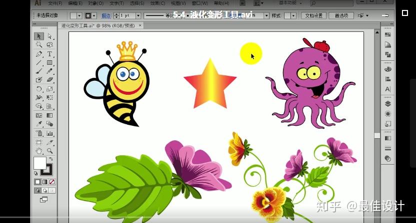Select the Direct Selection tool
Viewport: 416px width, 223px height.
tap(49, 36)
